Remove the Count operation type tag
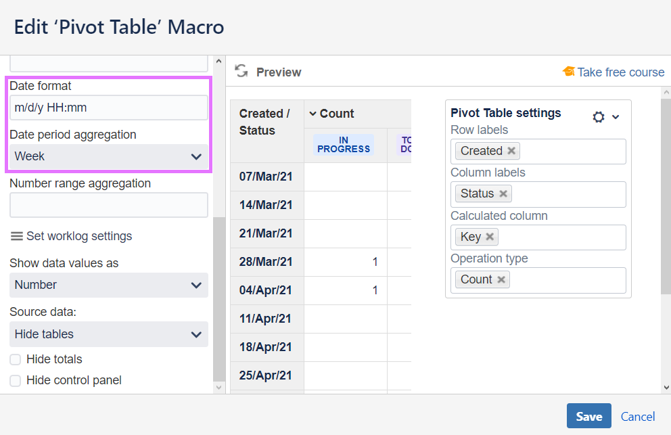 (501, 279)
